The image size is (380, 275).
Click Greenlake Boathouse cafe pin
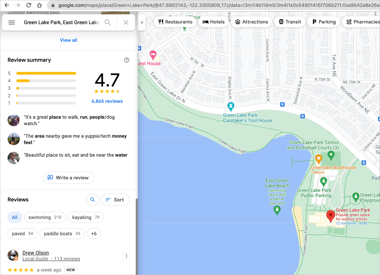click(x=319, y=159)
